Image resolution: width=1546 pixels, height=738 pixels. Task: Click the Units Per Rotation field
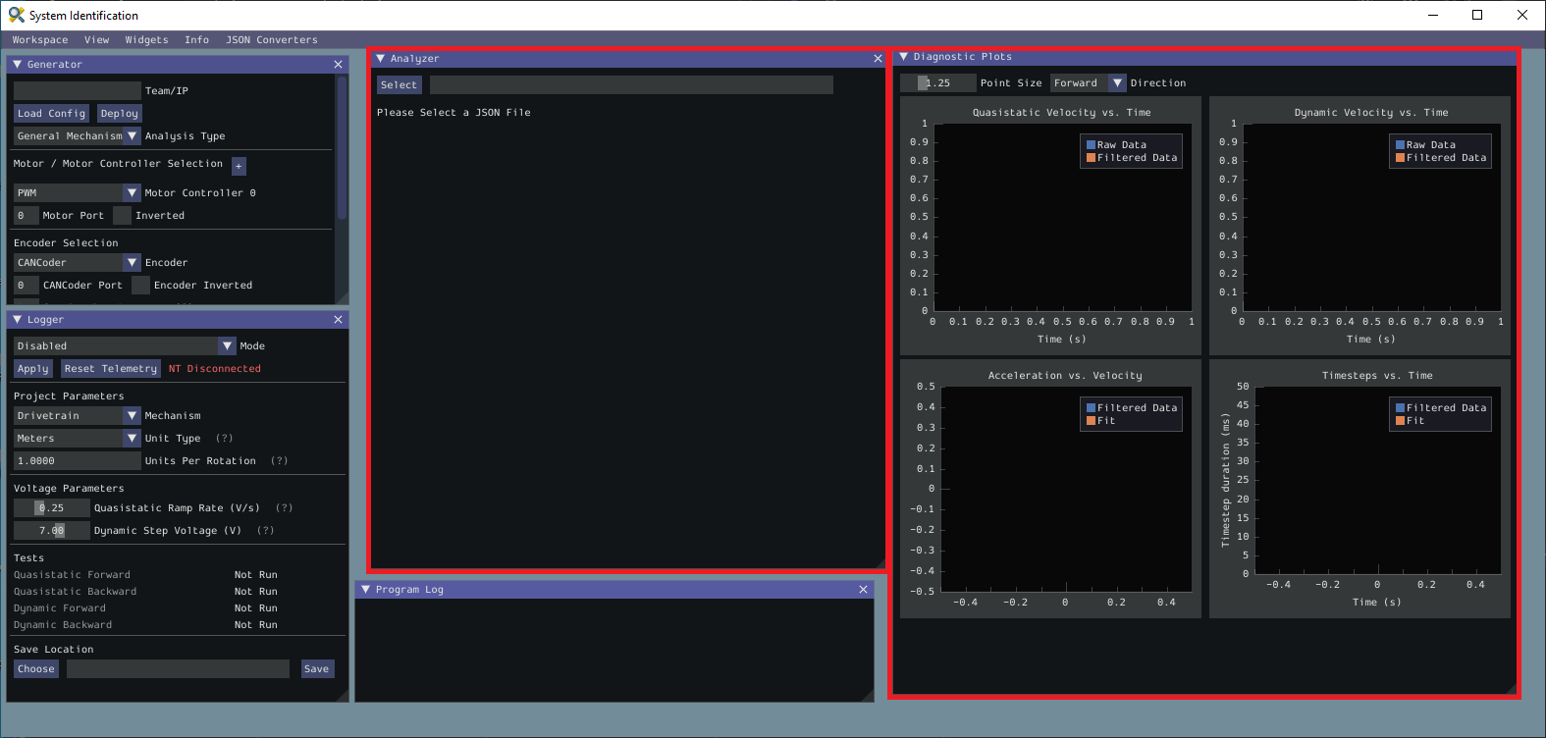click(x=78, y=461)
